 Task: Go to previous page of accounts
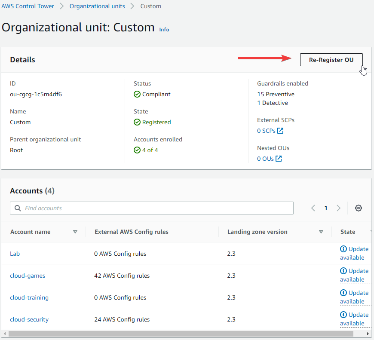[x=313, y=208]
